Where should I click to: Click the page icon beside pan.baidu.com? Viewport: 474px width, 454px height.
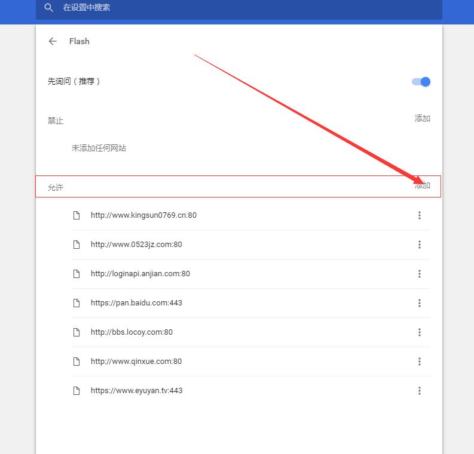tap(77, 303)
